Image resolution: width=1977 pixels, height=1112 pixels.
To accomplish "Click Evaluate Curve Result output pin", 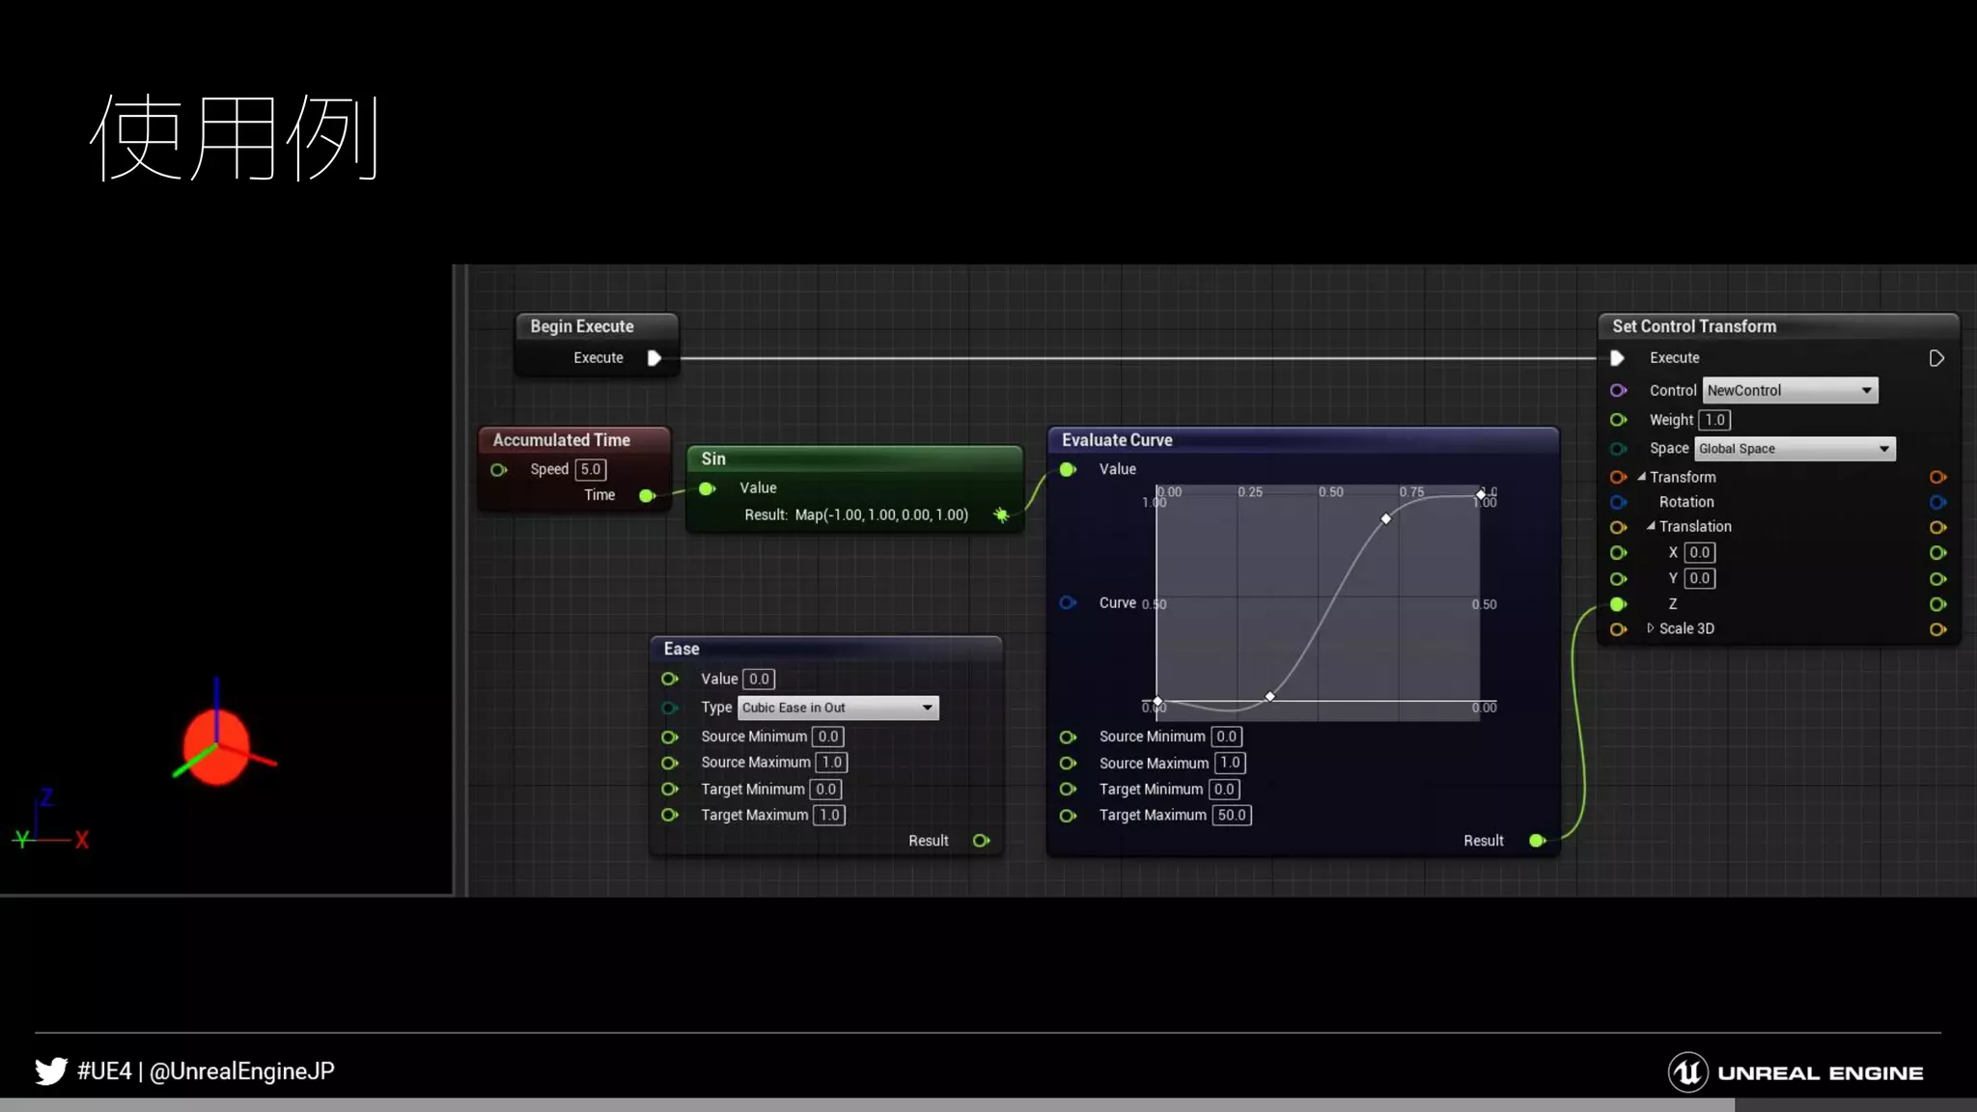I will [1537, 841].
